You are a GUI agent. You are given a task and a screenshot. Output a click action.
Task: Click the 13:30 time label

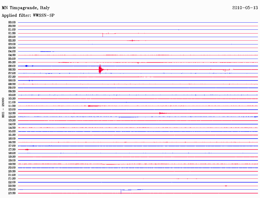click(x=12, y=121)
